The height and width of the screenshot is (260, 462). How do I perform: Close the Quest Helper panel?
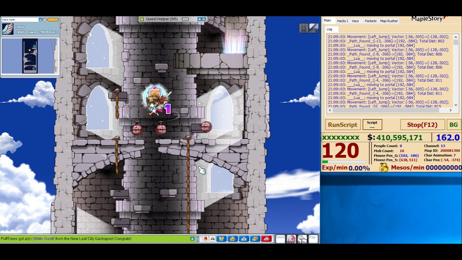tap(204, 19)
